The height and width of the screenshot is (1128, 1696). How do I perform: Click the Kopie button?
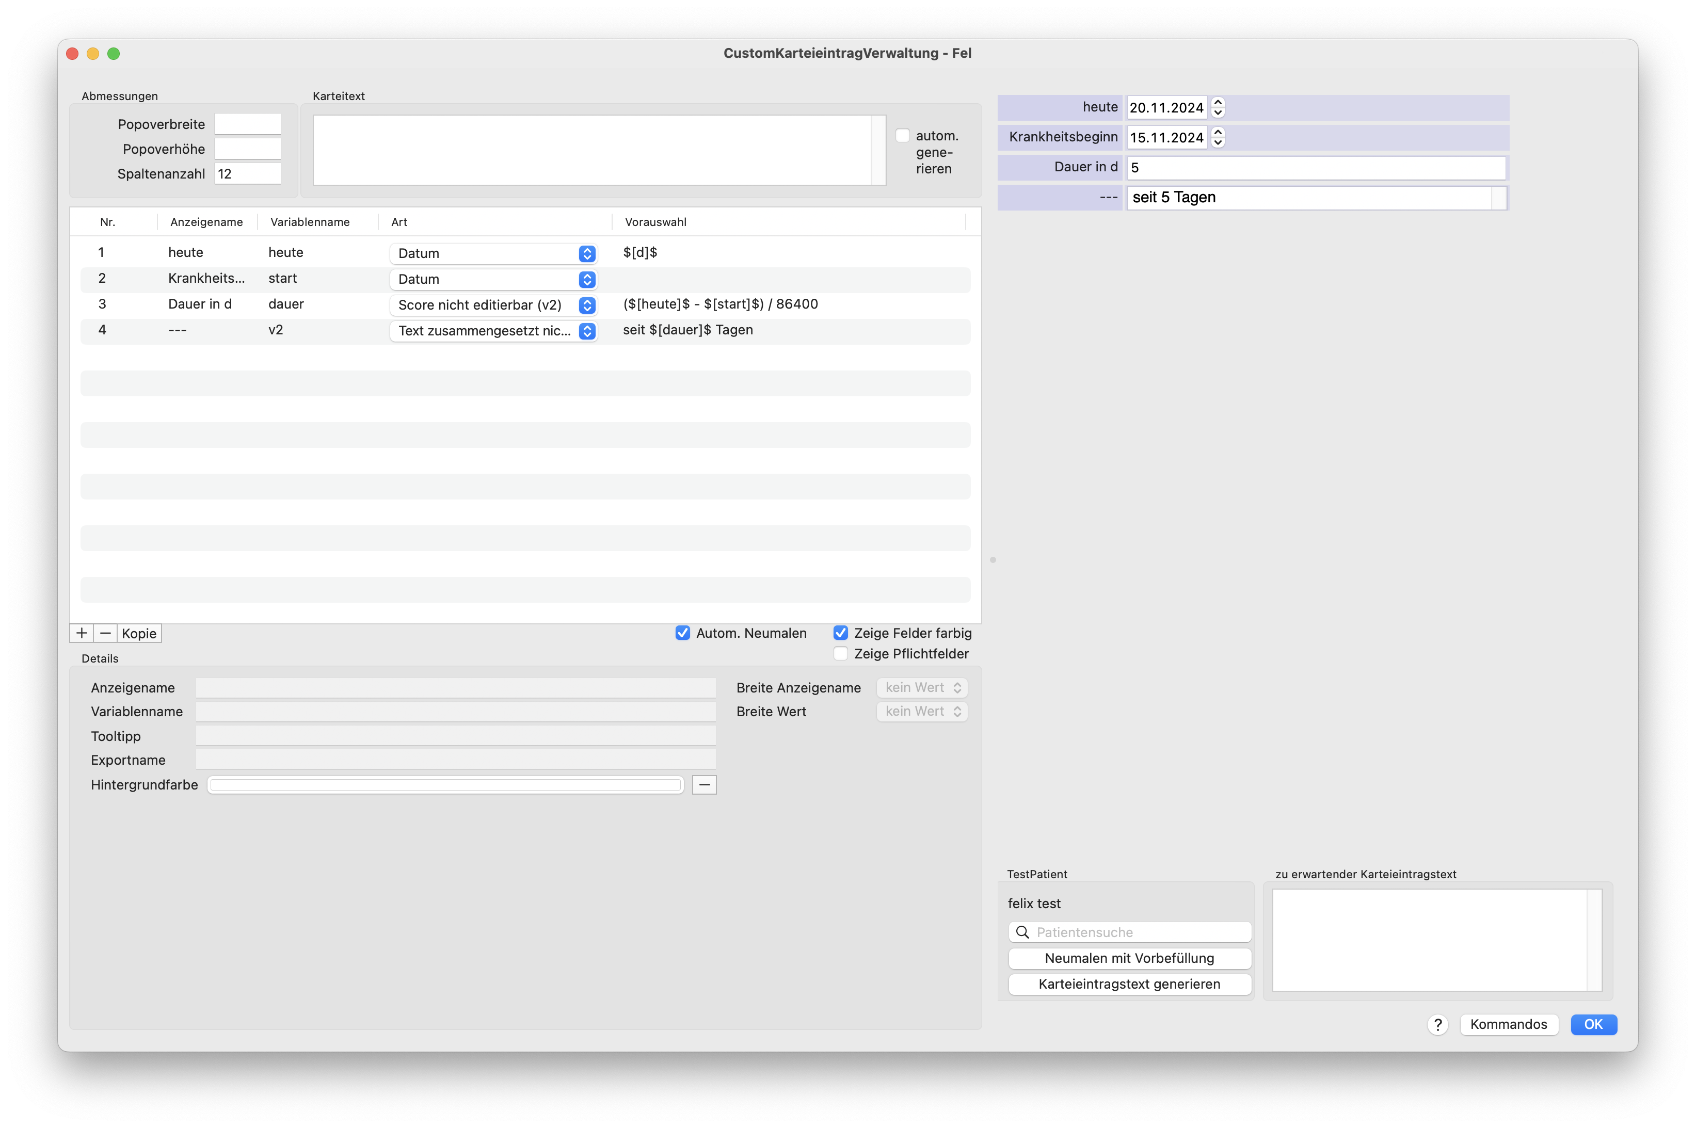pyautogui.click(x=139, y=633)
